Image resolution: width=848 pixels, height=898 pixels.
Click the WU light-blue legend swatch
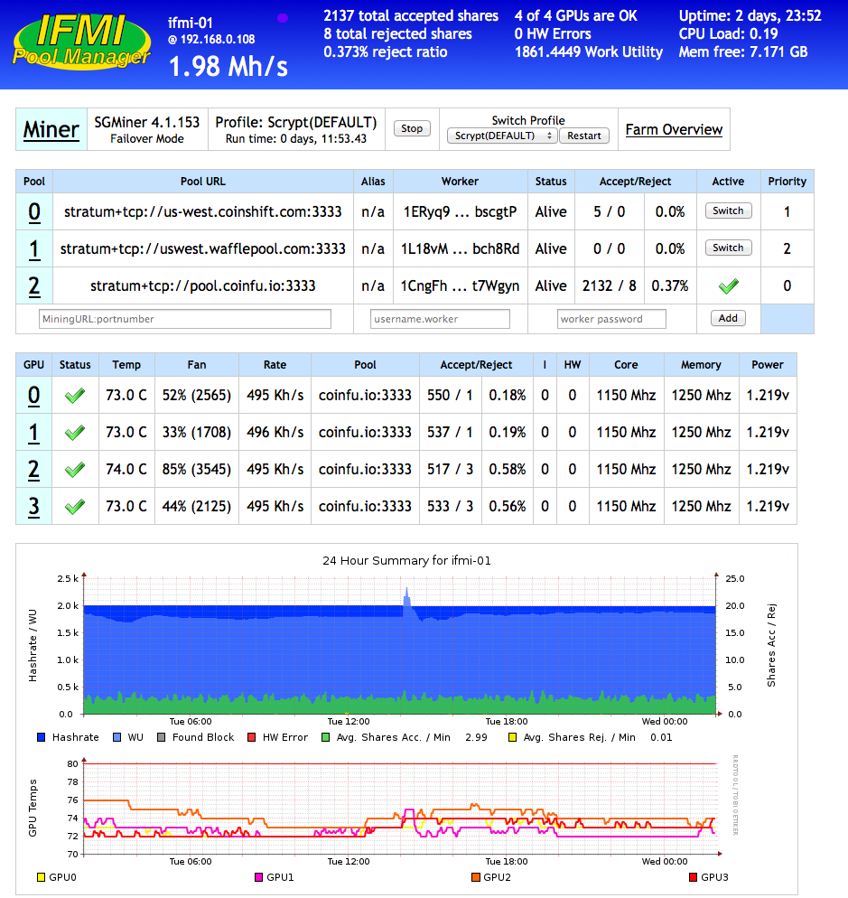(117, 737)
